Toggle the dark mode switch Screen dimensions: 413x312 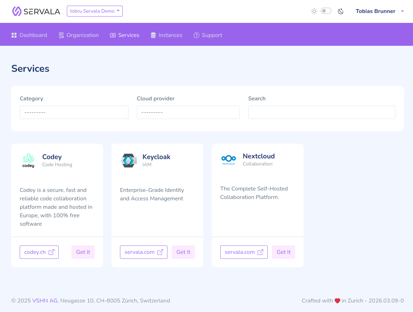tap(326, 11)
